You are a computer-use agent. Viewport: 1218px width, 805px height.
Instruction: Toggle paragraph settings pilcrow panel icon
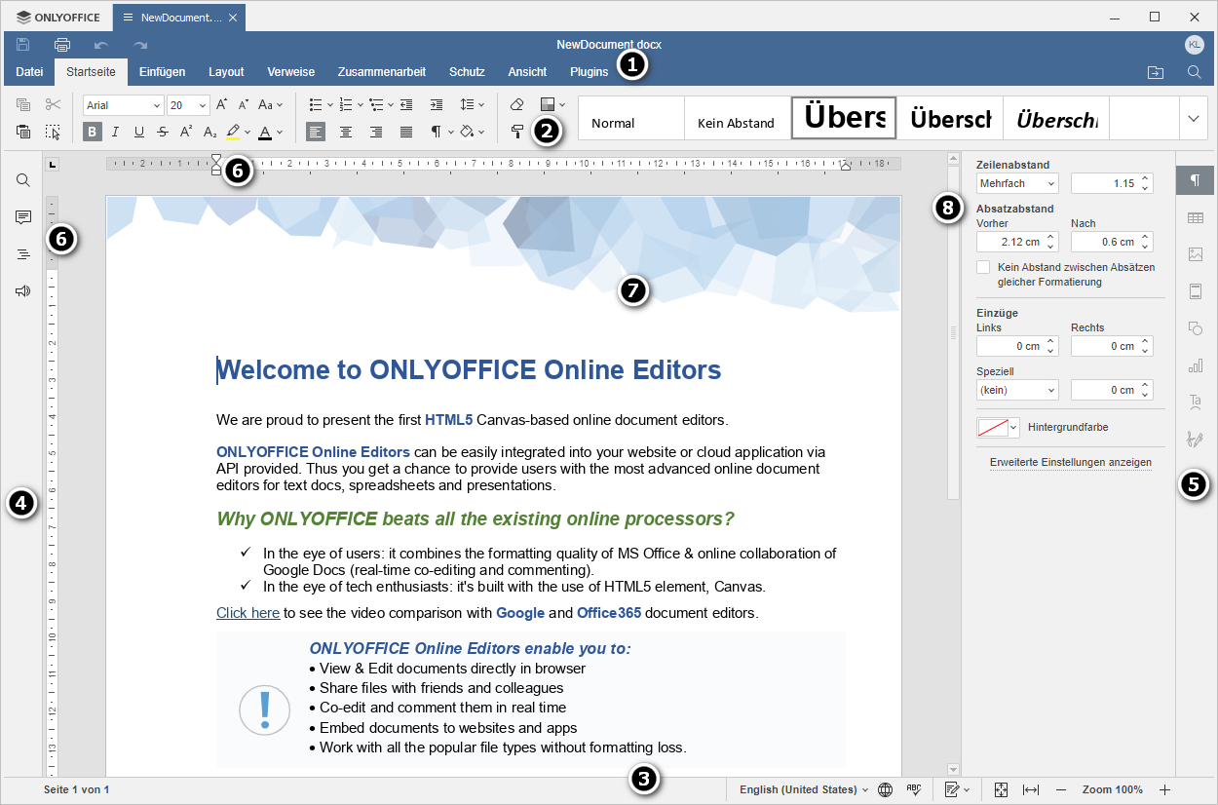[x=1196, y=180]
